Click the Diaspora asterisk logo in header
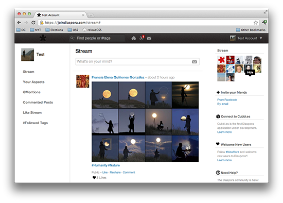 tap(43, 38)
